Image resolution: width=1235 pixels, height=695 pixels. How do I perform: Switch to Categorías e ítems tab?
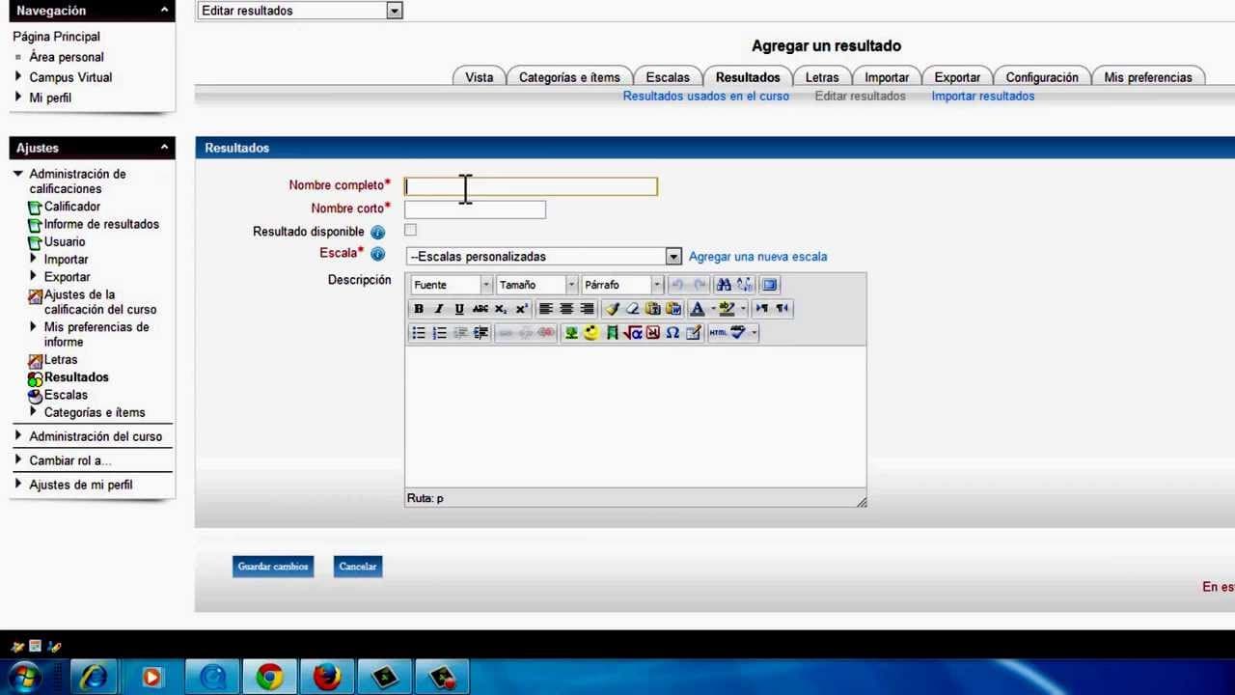[569, 77]
